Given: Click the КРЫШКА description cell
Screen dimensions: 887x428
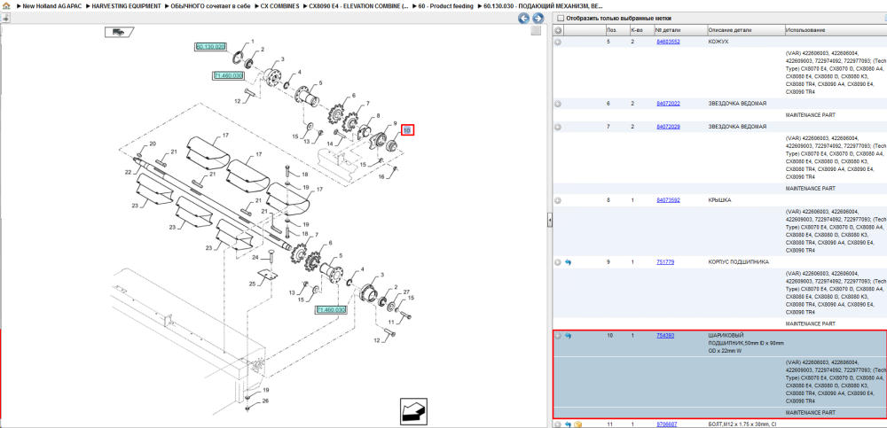Looking at the screenshot, I should click(x=719, y=200).
